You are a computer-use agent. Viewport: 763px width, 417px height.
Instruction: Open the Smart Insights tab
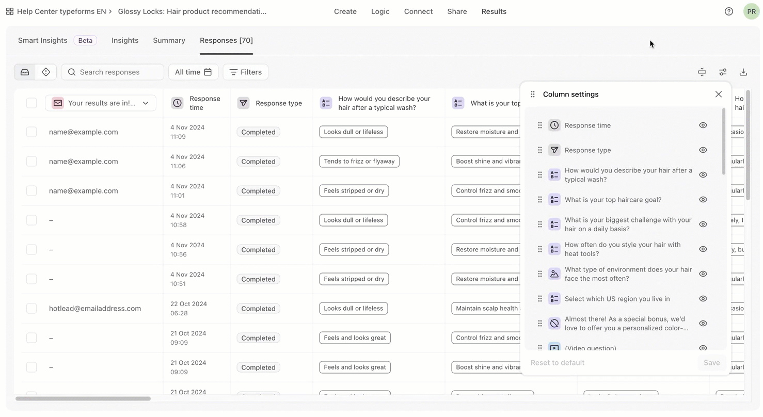click(57, 40)
